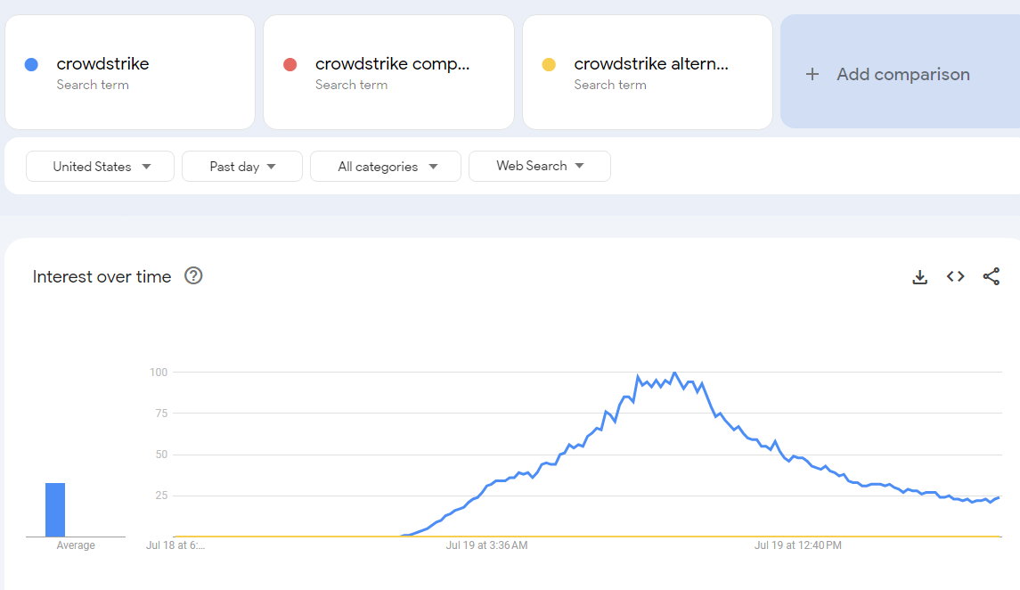Screen dimensions: 1020x590
Task: Open the Past day time range dropdown
Action: [x=241, y=166]
